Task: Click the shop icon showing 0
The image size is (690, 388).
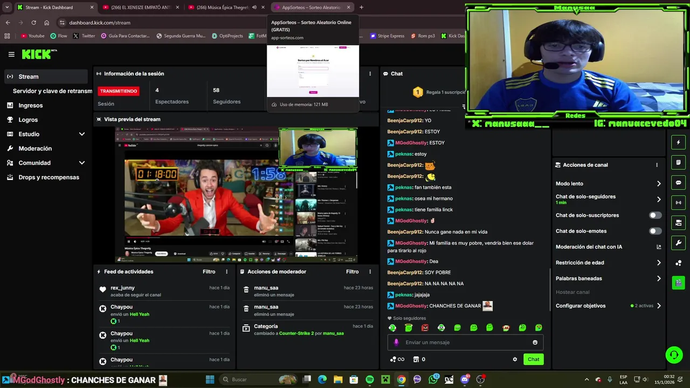Action: [x=419, y=359]
